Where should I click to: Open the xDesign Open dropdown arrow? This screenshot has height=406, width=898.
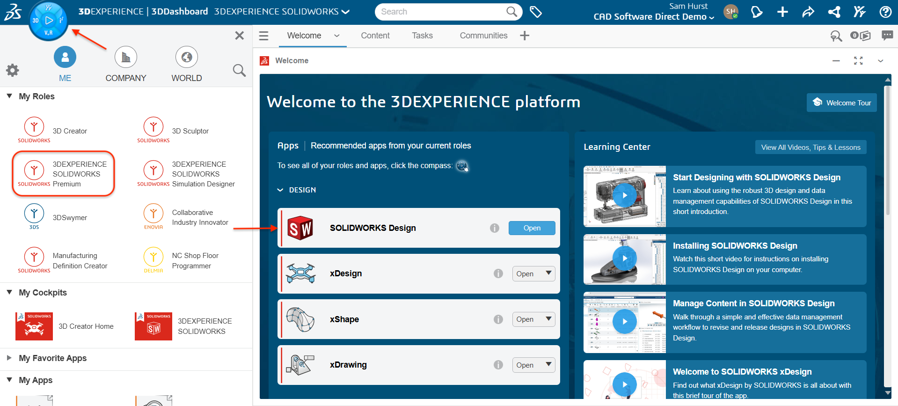point(548,273)
